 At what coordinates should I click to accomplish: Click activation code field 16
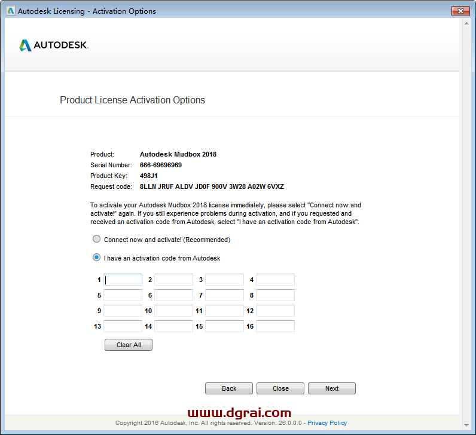coord(275,326)
